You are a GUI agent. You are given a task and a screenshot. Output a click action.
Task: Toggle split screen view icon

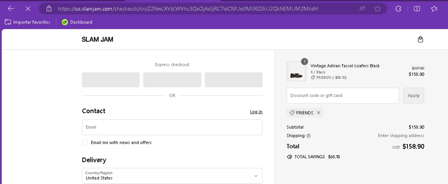pyautogui.click(x=417, y=9)
